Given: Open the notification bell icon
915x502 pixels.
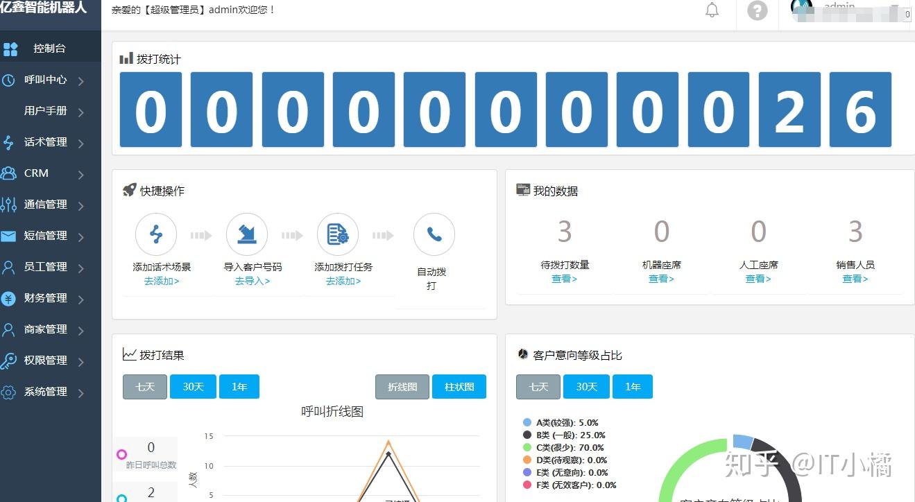Looking at the screenshot, I should [712, 10].
